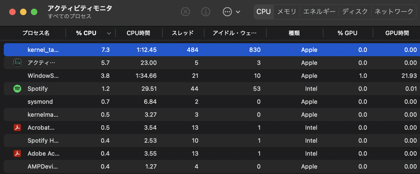Toggle sort direction arrow on % CPU

(109, 33)
